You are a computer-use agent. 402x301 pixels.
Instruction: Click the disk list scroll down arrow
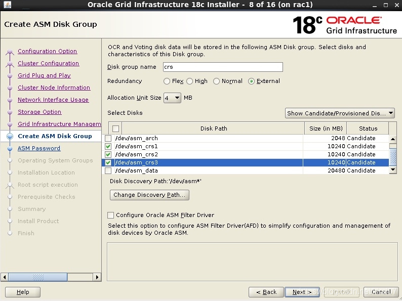click(393, 169)
